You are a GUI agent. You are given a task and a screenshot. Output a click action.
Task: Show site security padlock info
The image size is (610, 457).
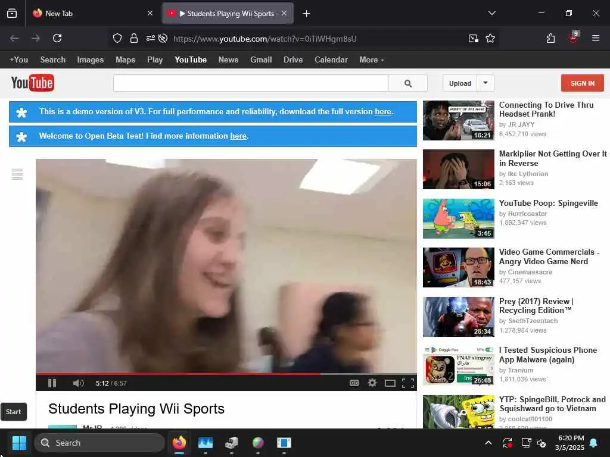point(134,38)
